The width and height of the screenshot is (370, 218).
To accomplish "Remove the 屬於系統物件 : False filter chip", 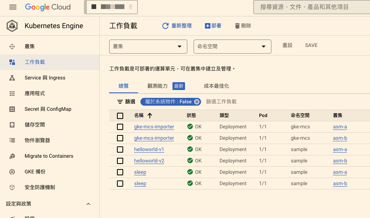I will pos(197,101).
